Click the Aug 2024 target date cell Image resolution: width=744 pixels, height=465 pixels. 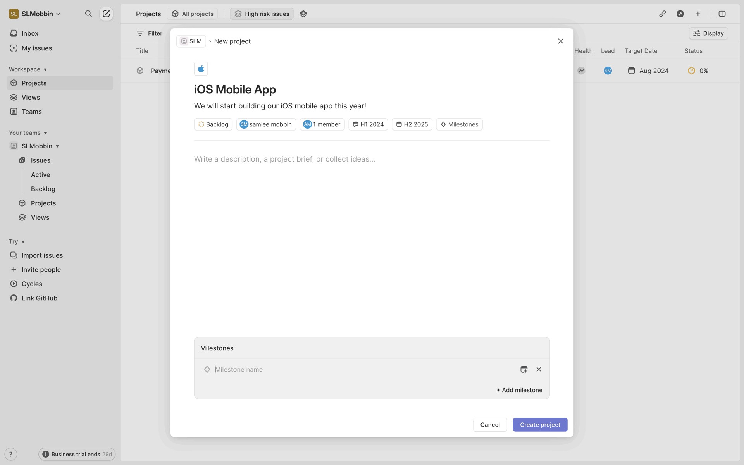click(648, 71)
